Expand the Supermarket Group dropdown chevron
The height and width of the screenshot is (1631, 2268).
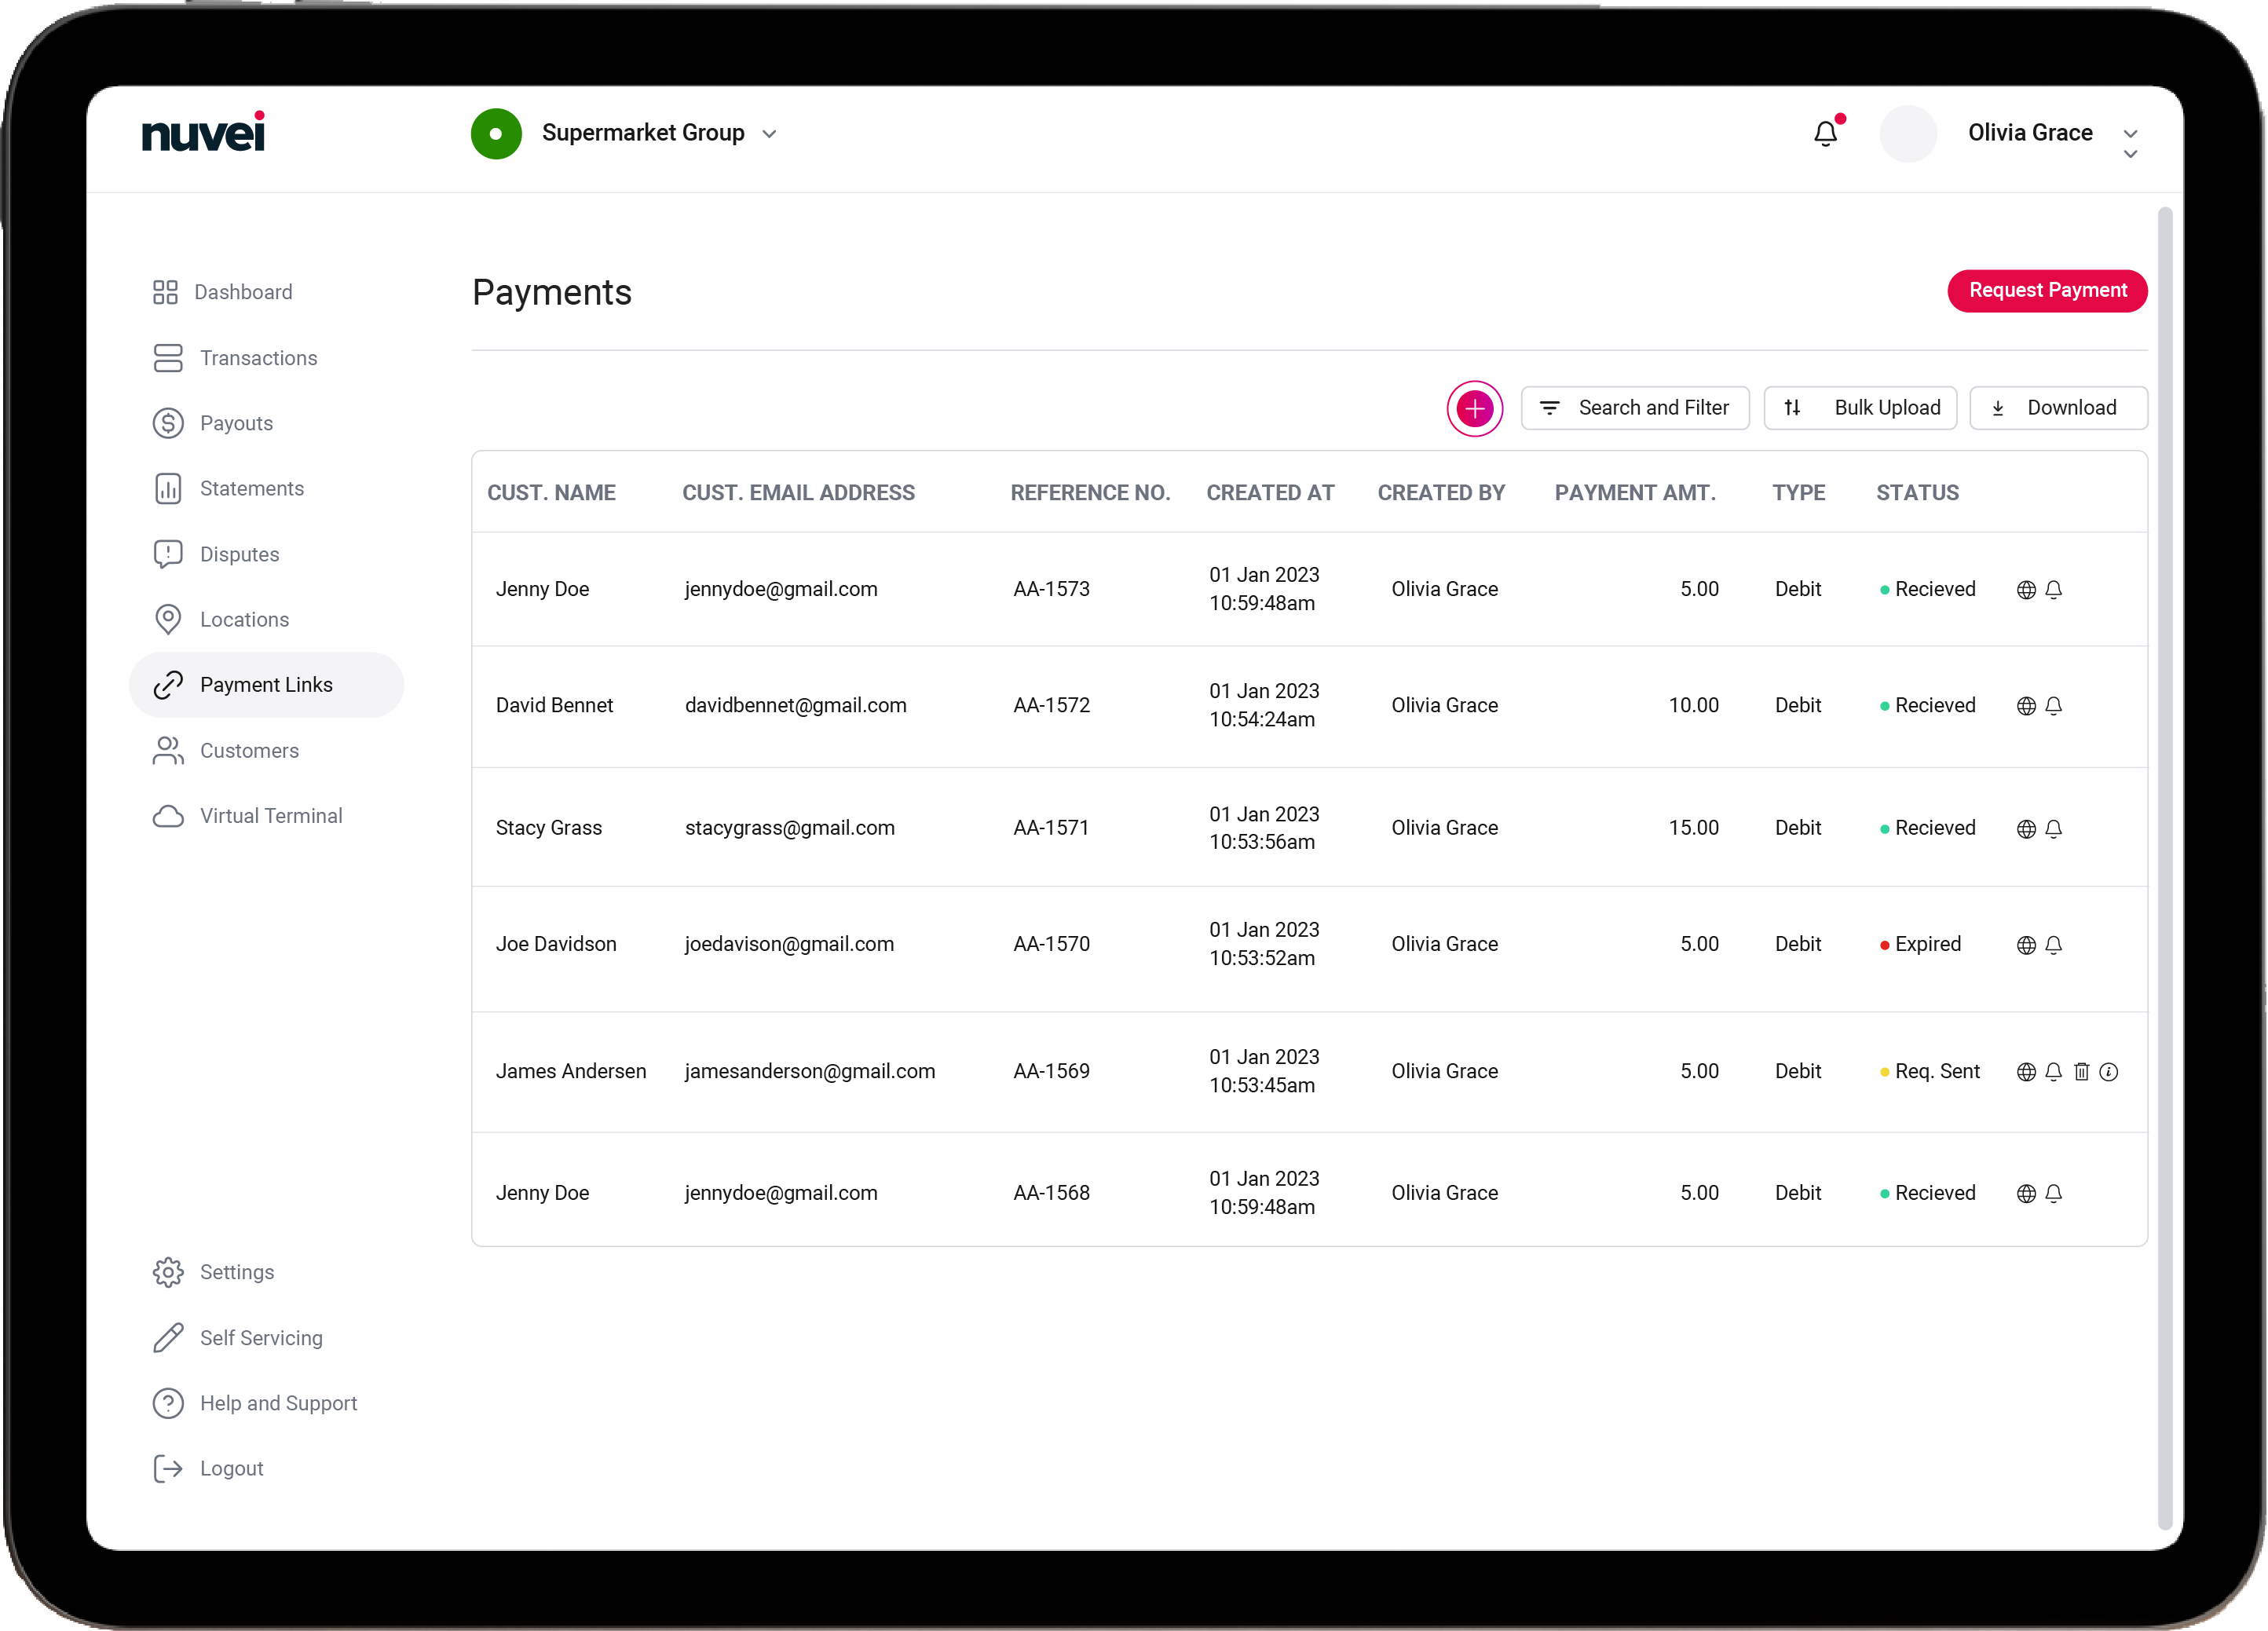point(769,134)
